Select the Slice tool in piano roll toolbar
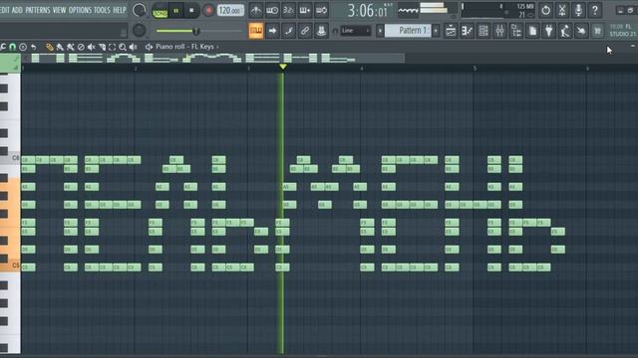 click(102, 47)
